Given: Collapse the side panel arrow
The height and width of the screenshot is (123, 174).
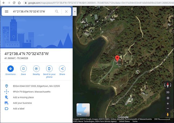Looking at the screenshot, I should click(x=75, y=12).
